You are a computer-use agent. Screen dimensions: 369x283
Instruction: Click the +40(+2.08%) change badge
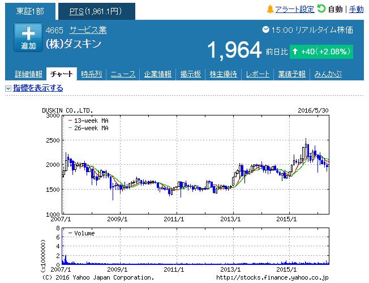coord(321,52)
